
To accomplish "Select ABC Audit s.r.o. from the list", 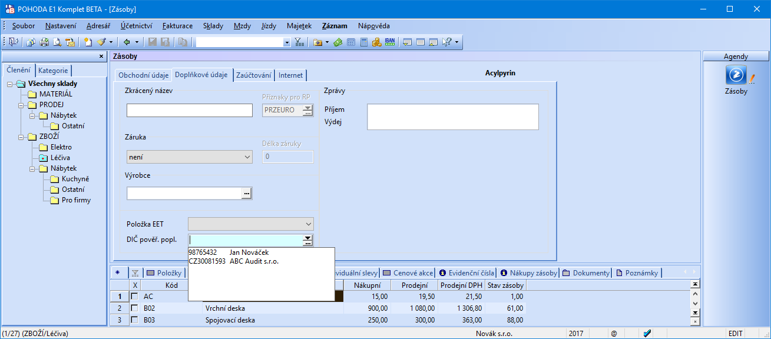I will click(x=254, y=261).
